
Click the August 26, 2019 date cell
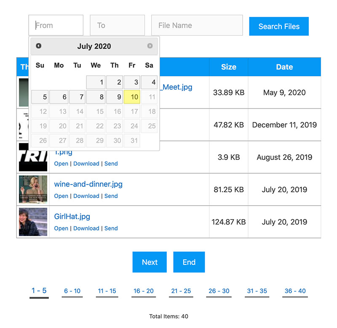(x=284, y=157)
